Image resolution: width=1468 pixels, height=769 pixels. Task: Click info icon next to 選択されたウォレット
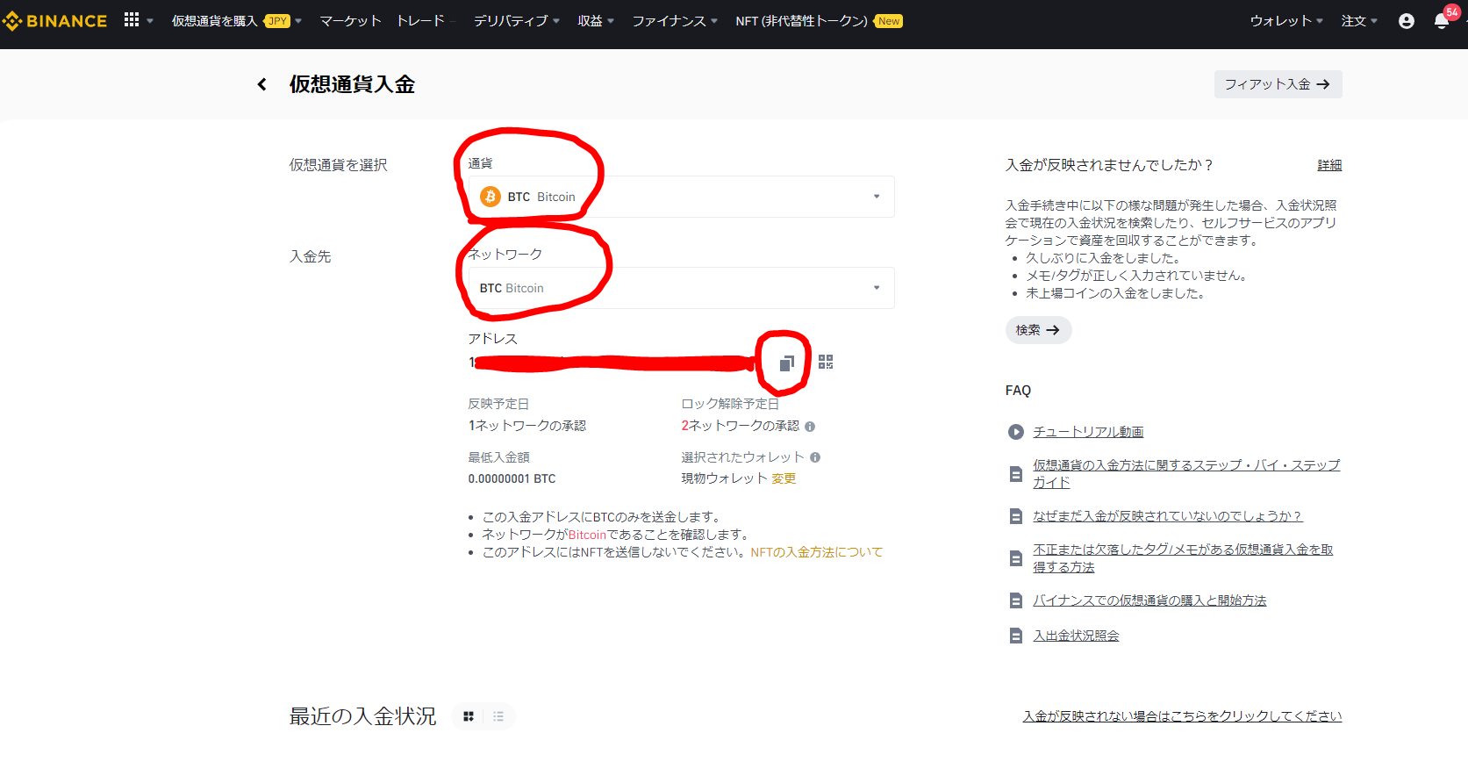coord(815,457)
